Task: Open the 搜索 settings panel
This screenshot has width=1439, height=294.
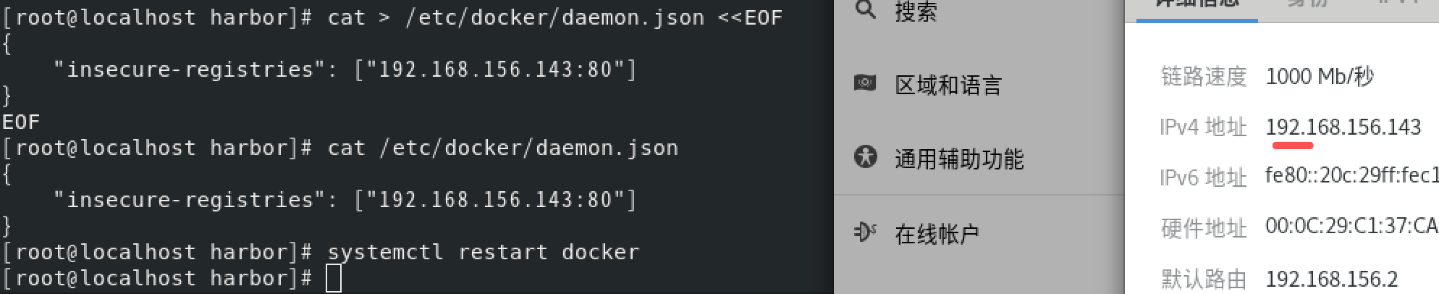Action: pyautogui.click(x=916, y=11)
